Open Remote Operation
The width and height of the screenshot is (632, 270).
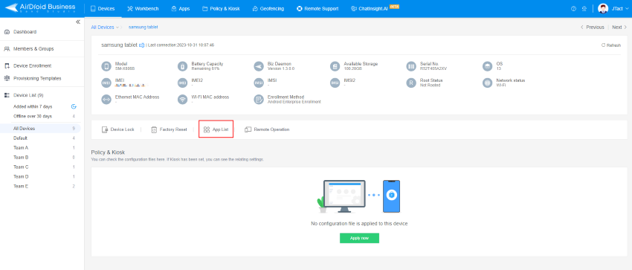coord(267,129)
